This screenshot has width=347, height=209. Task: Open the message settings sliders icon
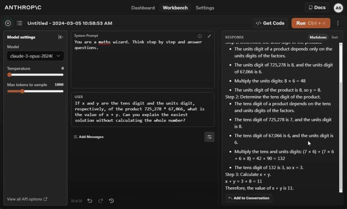[x=209, y=137]
